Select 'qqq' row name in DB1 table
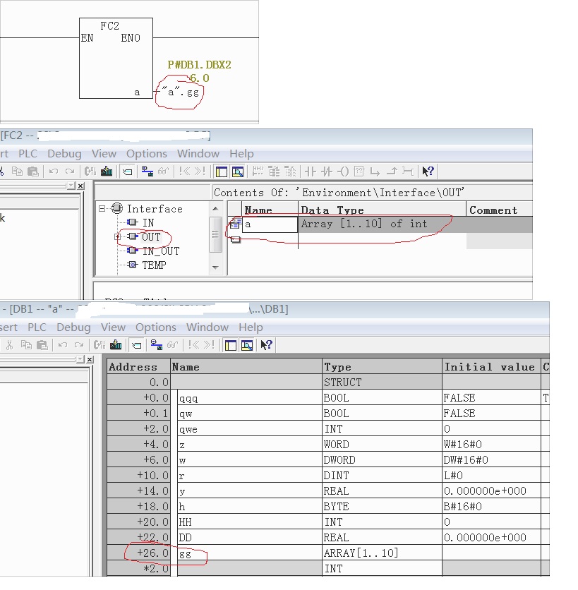Viewport: 578px width, 590px height. click(x=250, y=398)
